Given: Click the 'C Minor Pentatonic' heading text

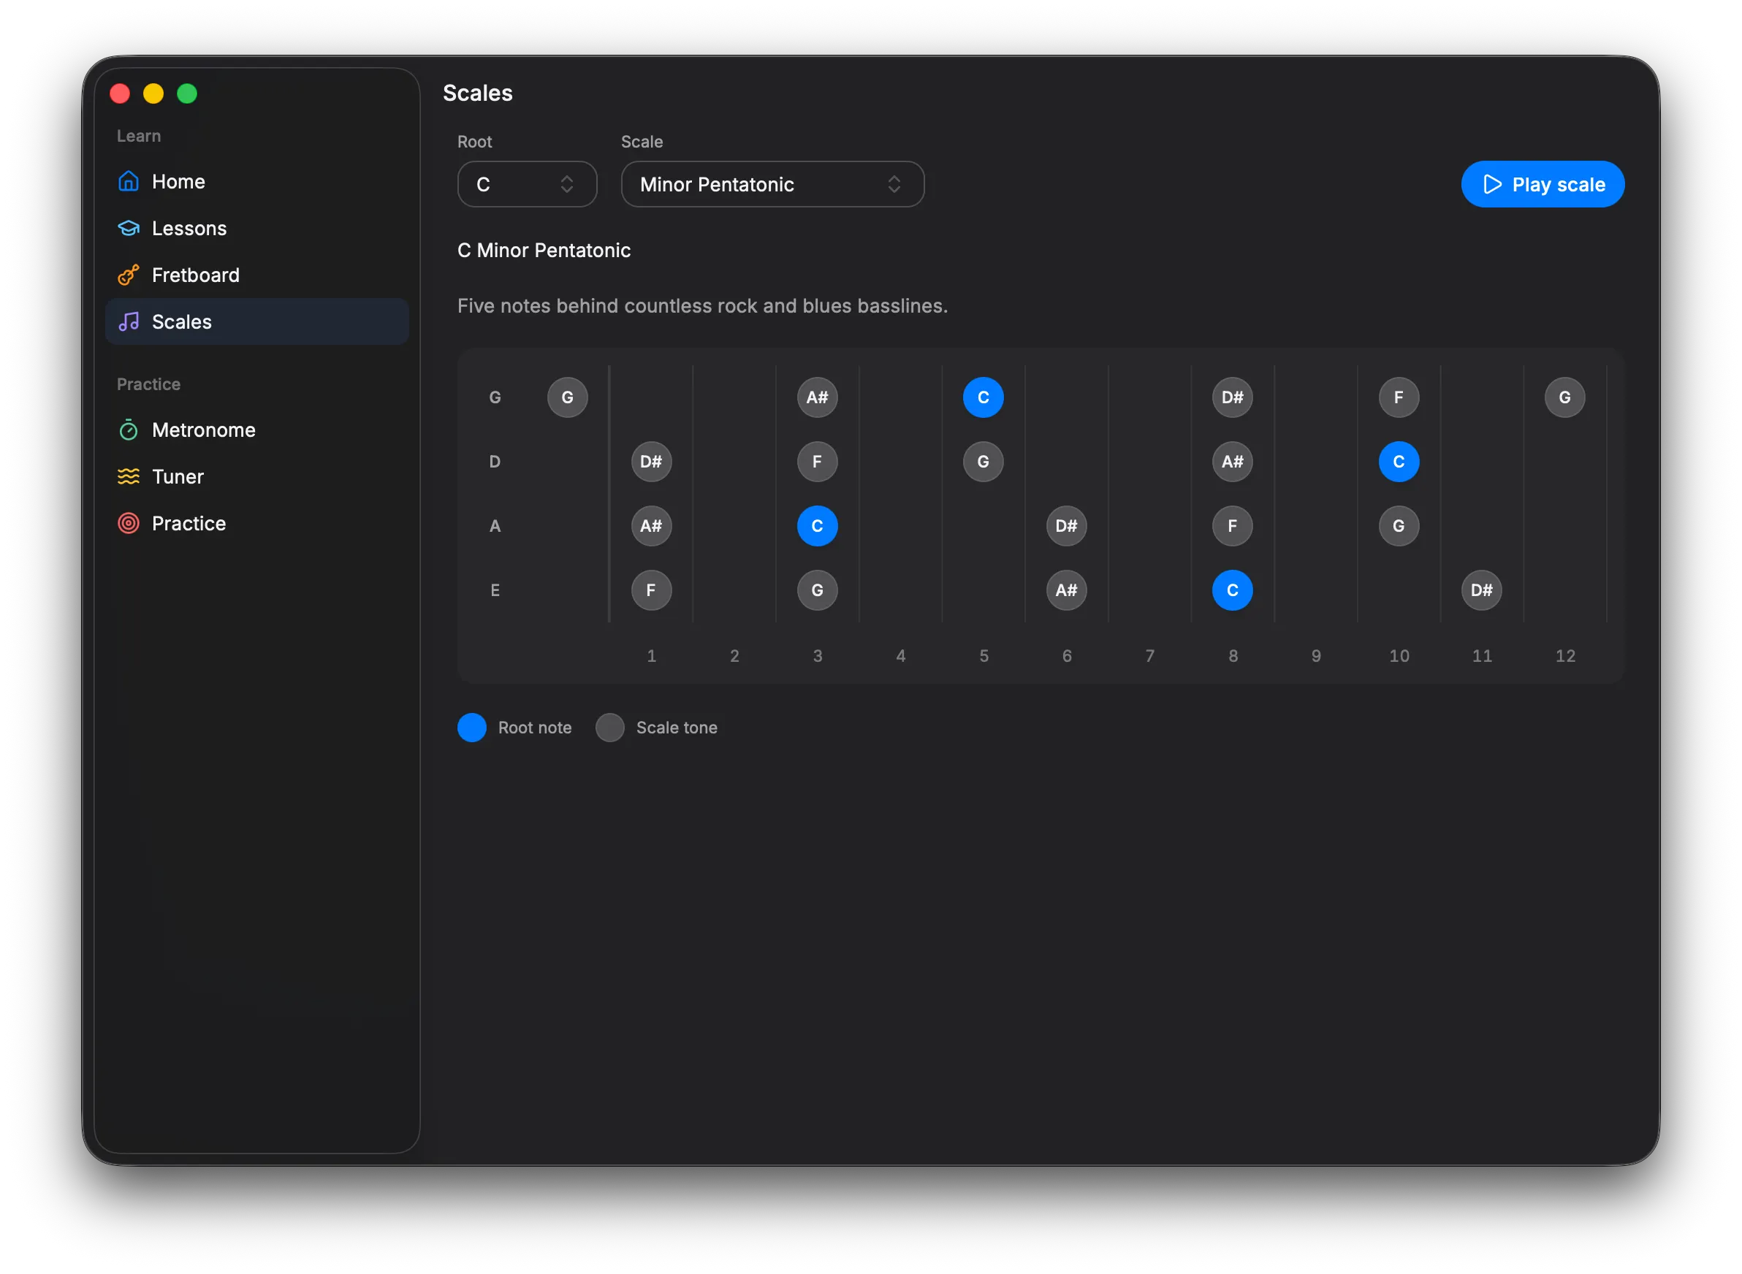Looking at the screenshot, I should (x=544, y=251).
